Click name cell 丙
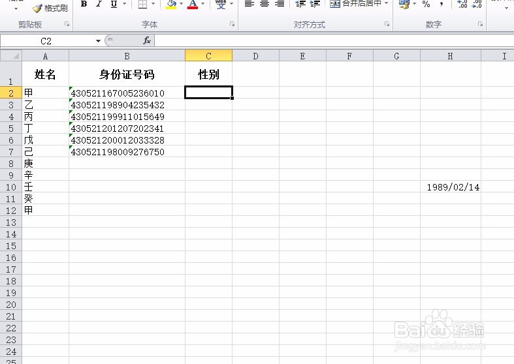Viewport: 514px width, 364px height. click(x=45, y=117)
